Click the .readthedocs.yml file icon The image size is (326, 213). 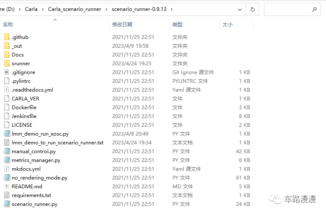point(7,90)
